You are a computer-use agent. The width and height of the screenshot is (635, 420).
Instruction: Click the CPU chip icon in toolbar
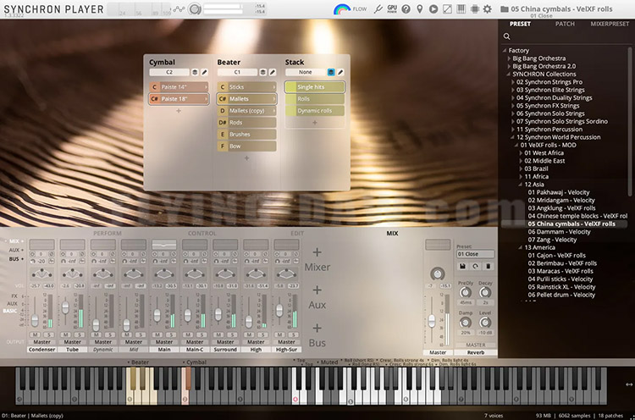click(475, 9)
